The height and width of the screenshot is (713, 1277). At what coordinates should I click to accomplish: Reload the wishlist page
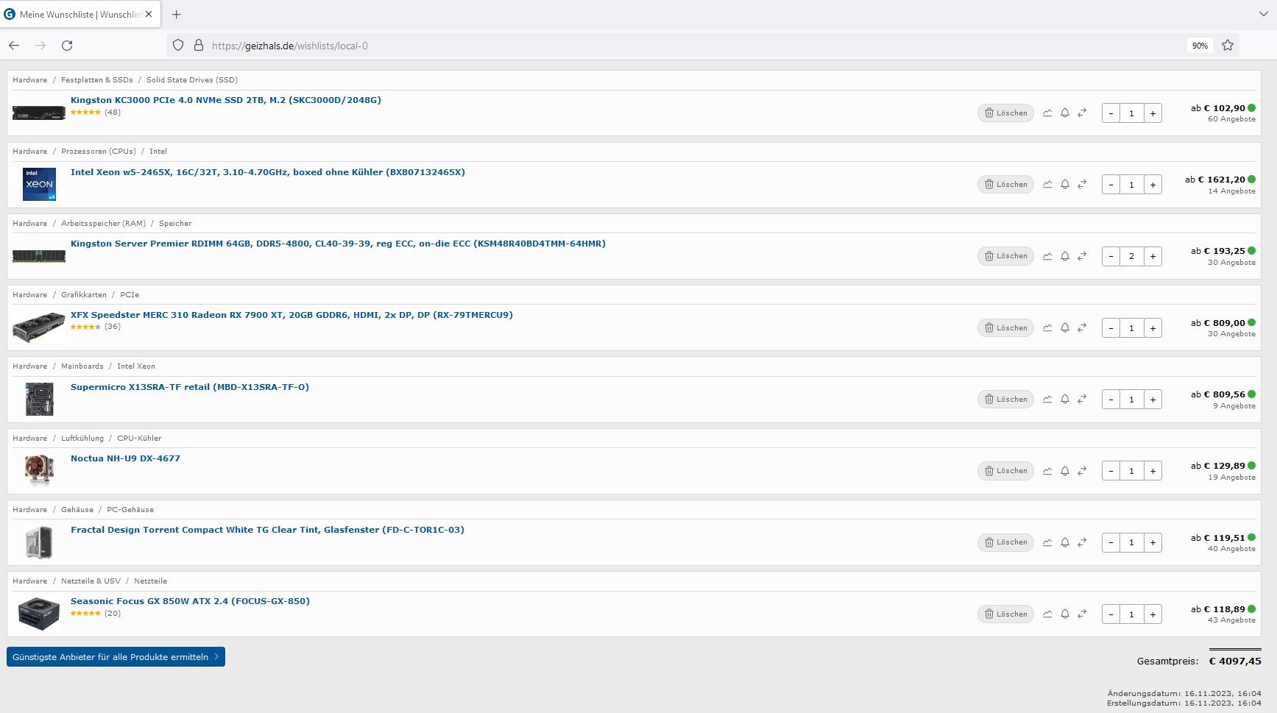click(x=67, y=46)
